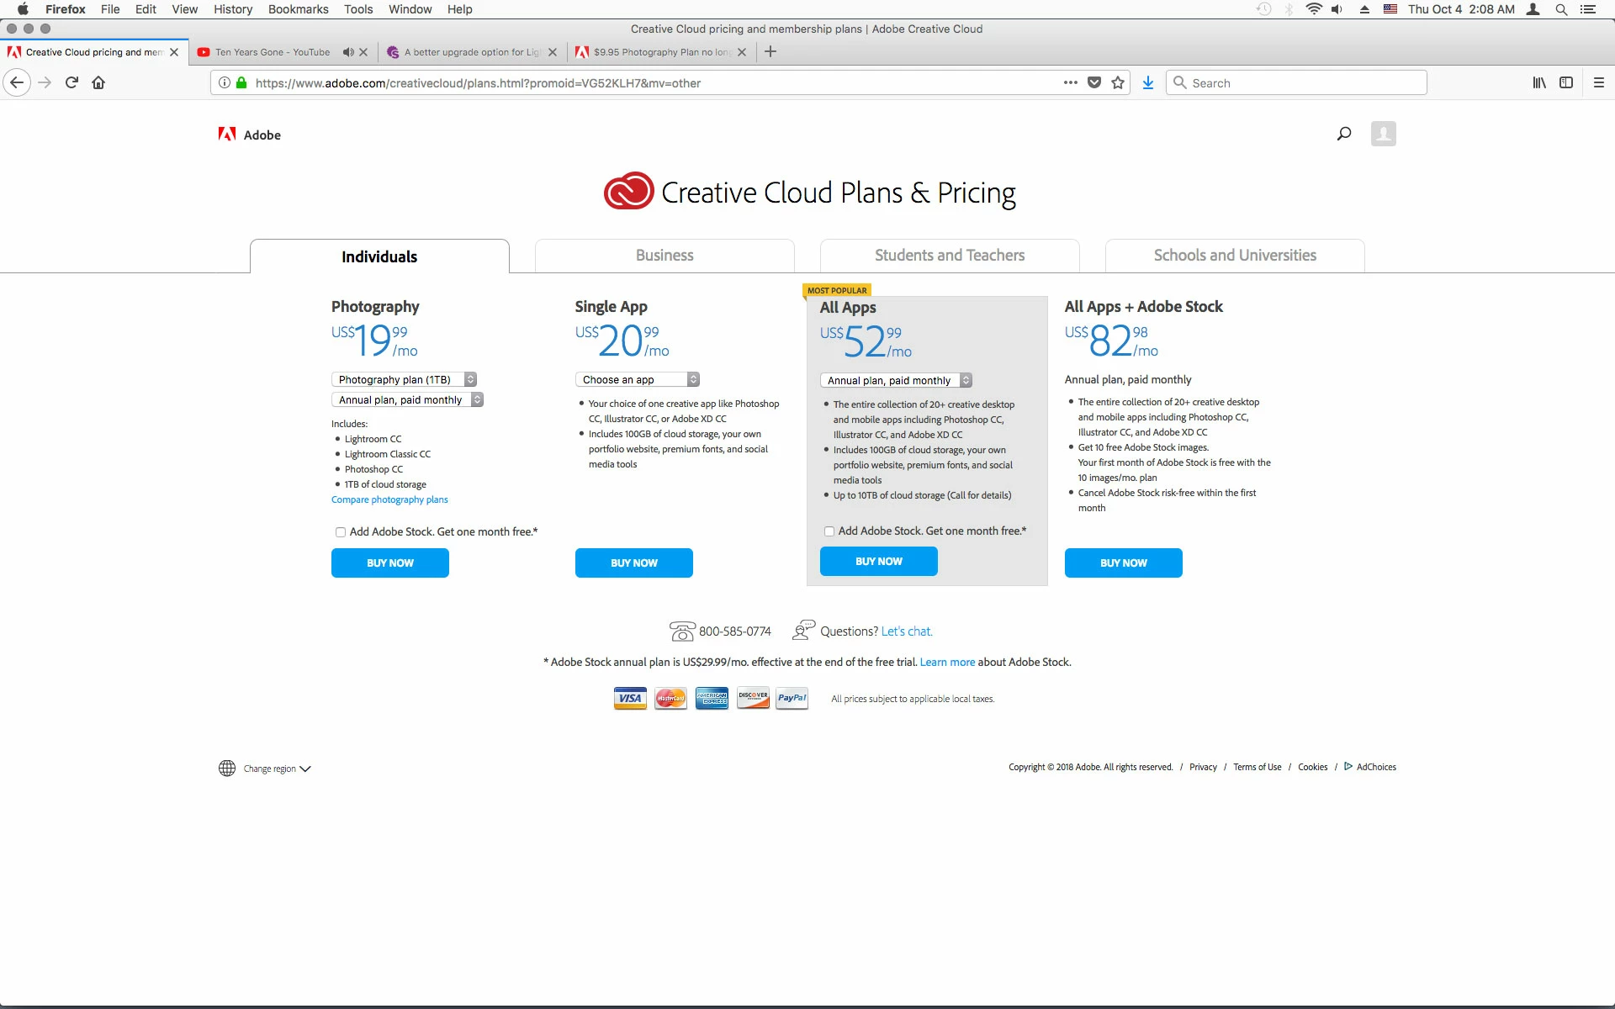Viewport: 1615px width, 1009px height.
Task: Open the Photography plan (1TB) dropdown
Action: tap(404, 379)
